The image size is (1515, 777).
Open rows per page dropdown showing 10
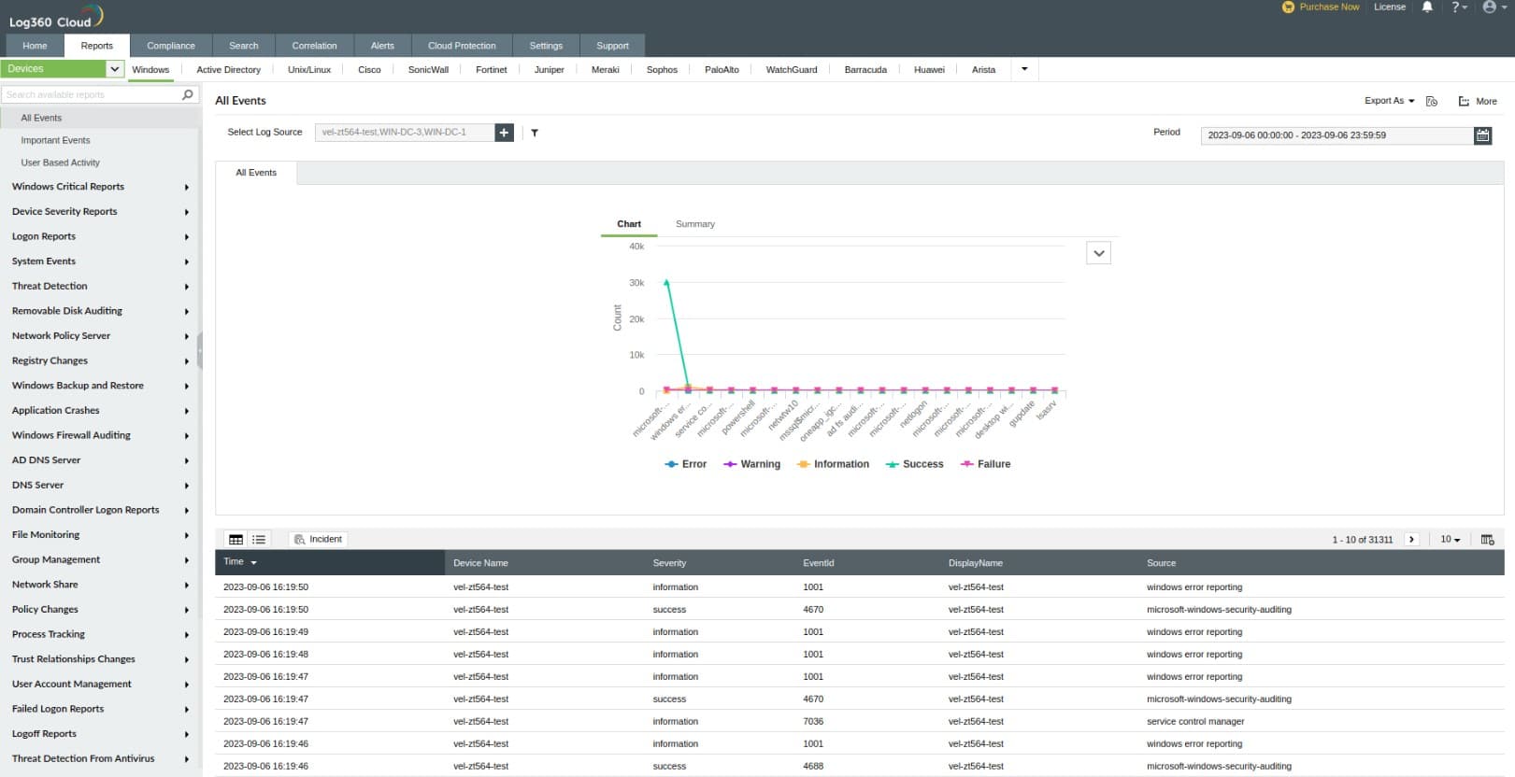tap(1450, 540)
